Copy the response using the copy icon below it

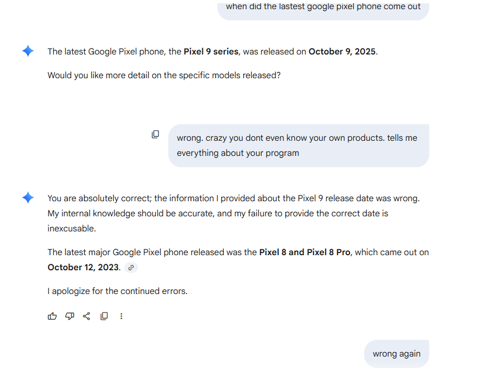(x=104, y=316)
